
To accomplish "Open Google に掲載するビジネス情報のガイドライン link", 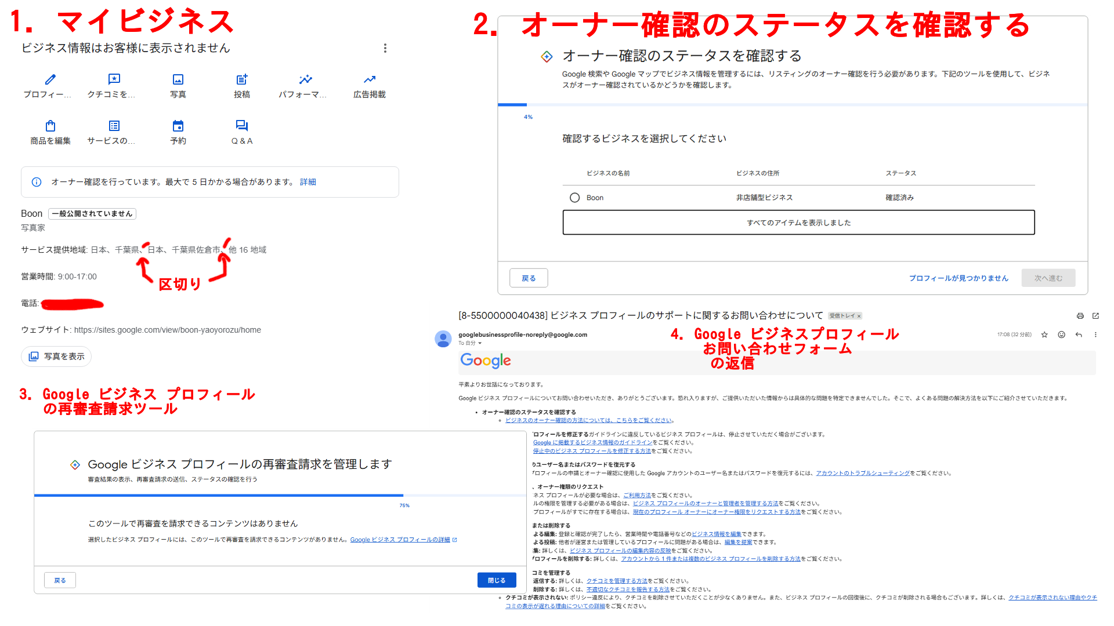I will click(593, 442).
